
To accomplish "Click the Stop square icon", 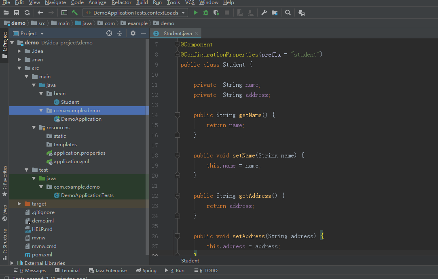I will point(227,13).
